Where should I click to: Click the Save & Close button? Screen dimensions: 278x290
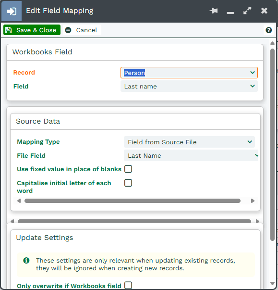pos(32,30)
